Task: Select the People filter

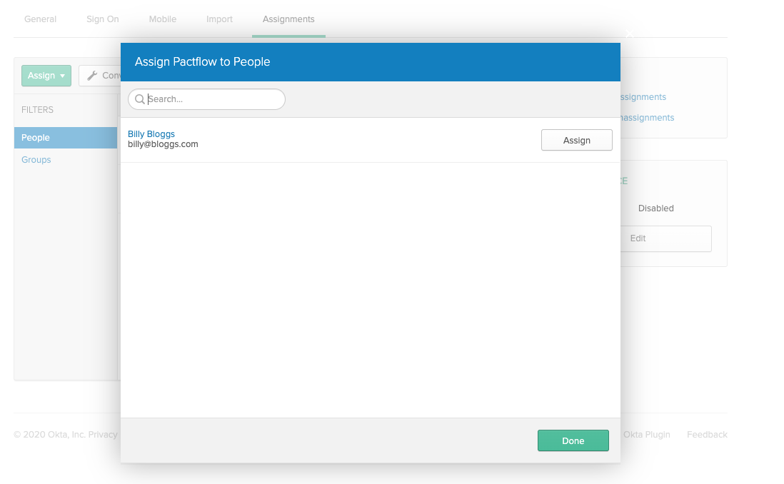Action: (36, 137)
